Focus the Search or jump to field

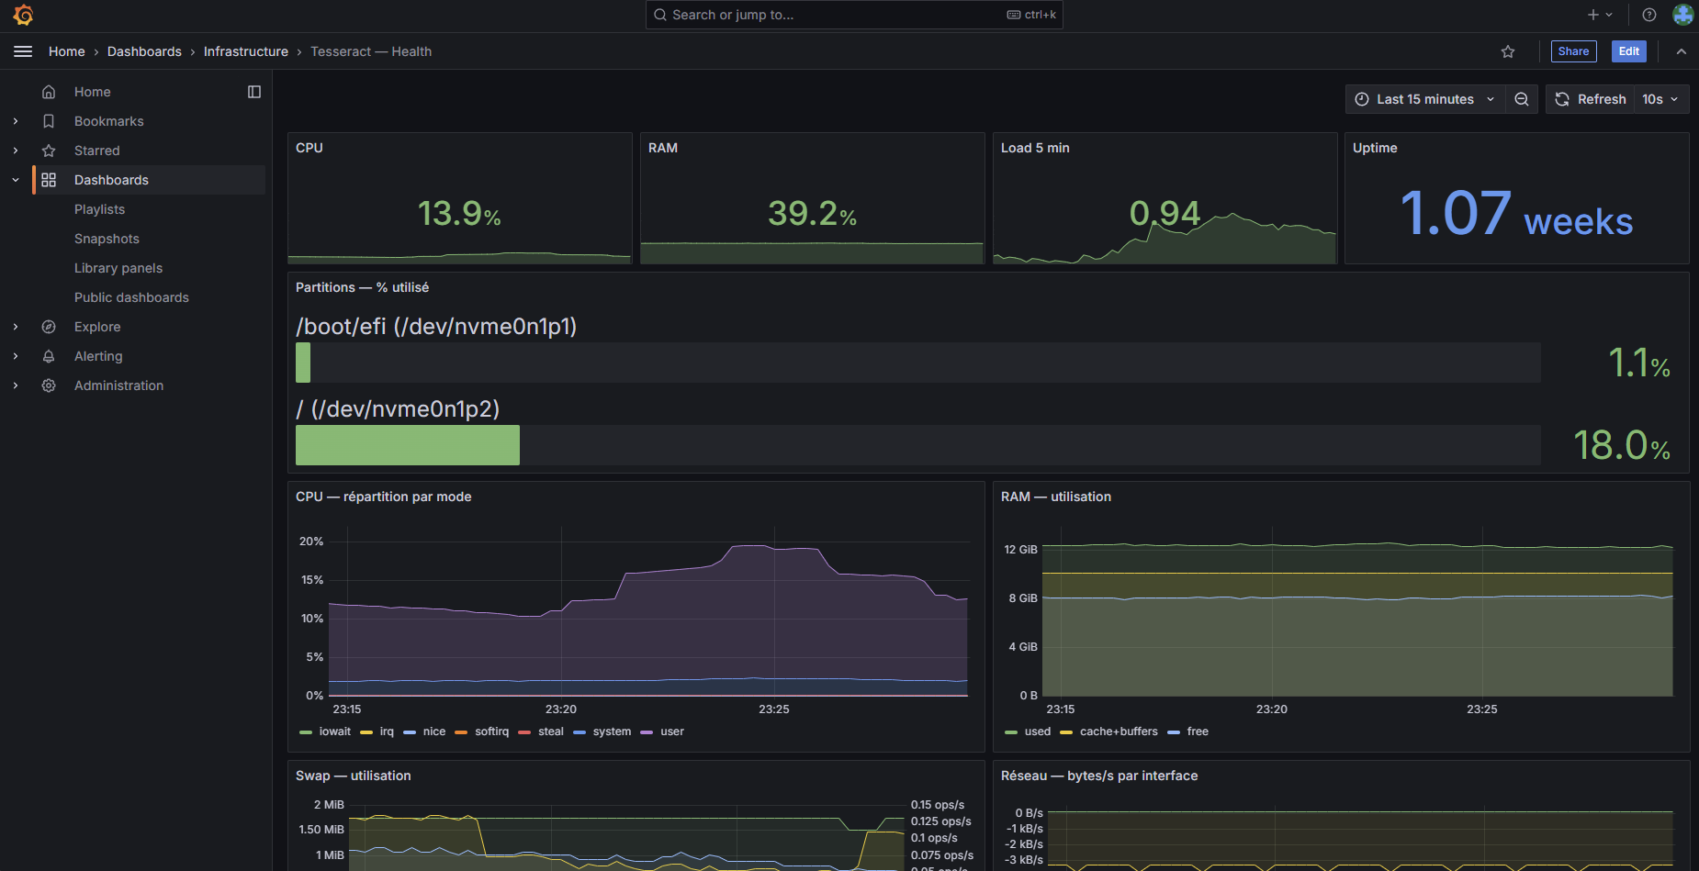[x=854, y=15]
